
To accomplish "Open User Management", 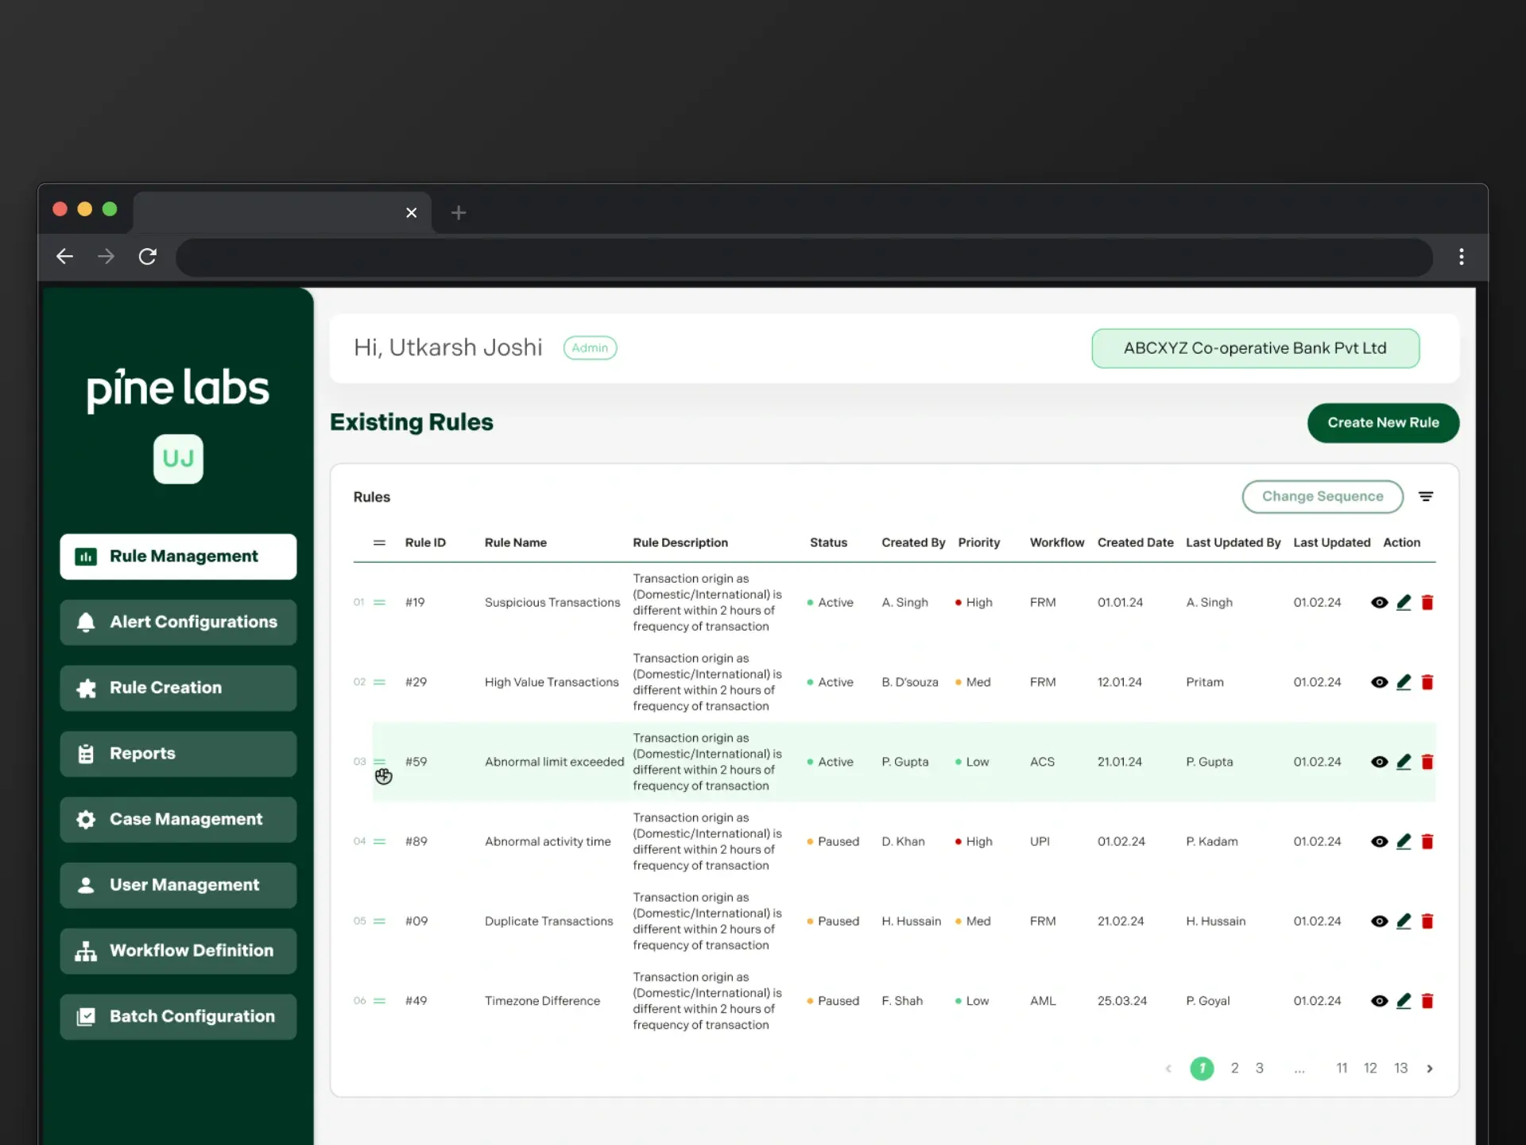I will (178, 885).
